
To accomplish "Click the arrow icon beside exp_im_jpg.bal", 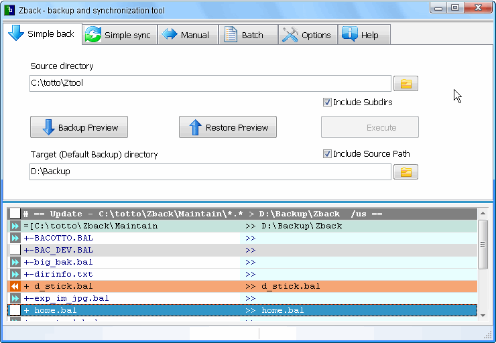I will click(15, 298).
